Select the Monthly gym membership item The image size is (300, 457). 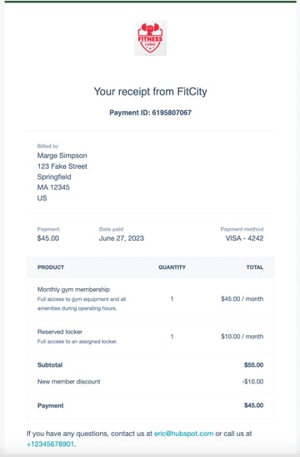(x=73, y=289)
